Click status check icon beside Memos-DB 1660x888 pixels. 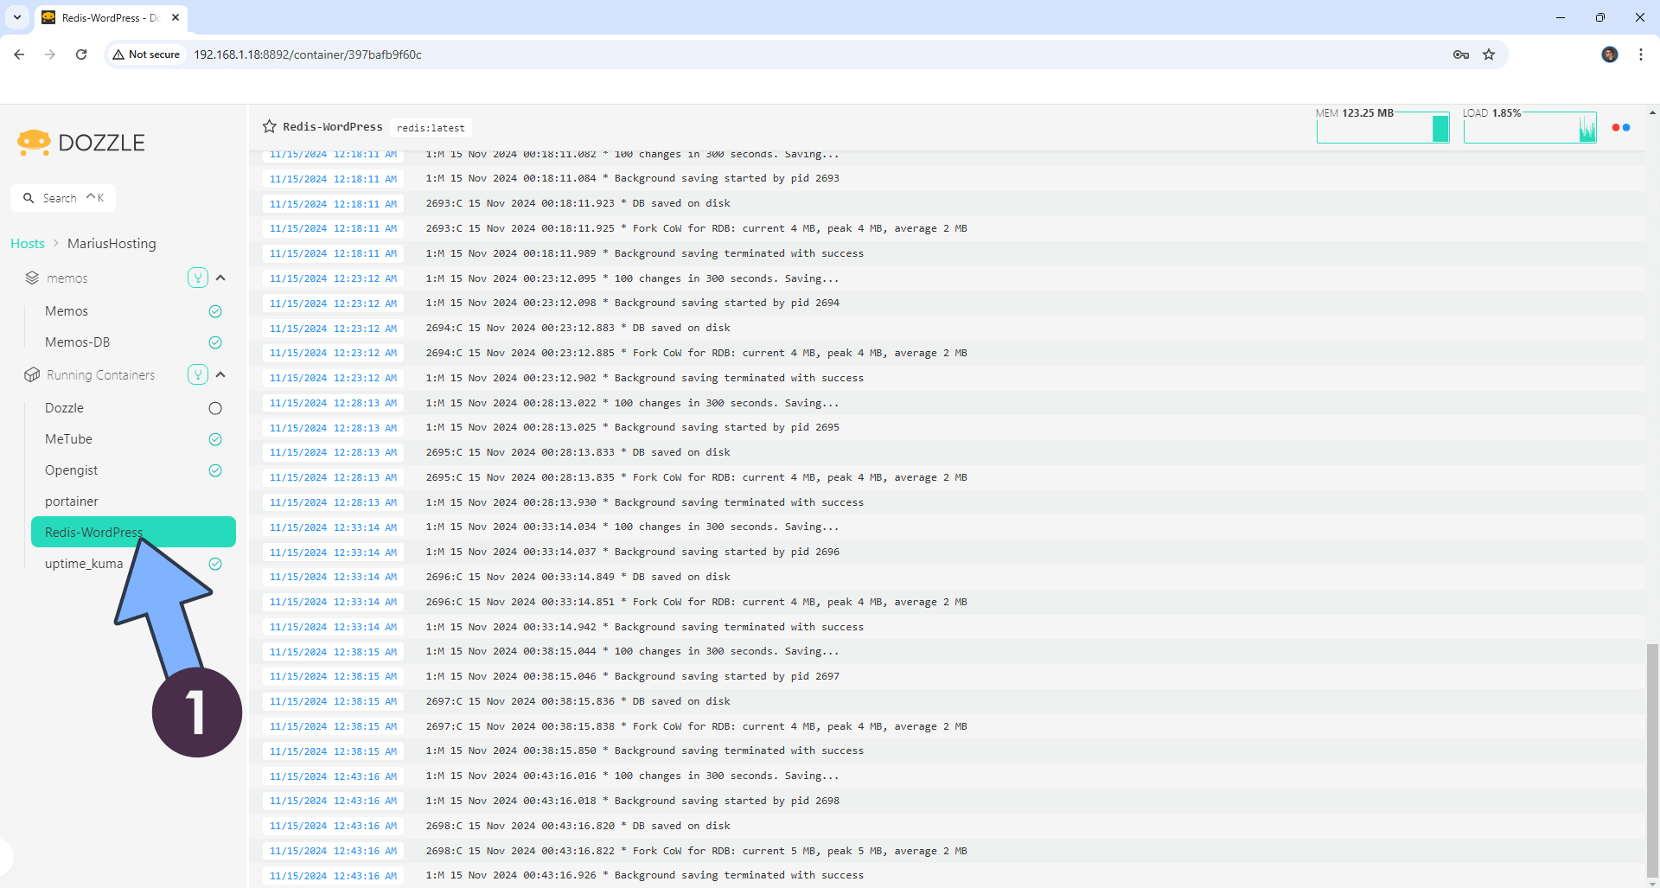[215, 342]
